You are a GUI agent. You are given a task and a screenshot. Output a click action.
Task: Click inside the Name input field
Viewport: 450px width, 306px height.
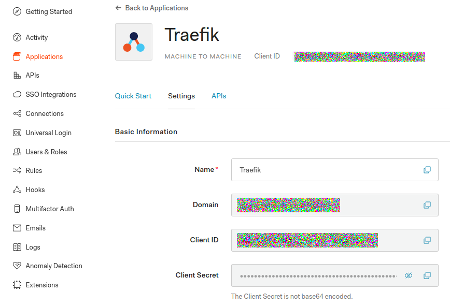[334, 170]
